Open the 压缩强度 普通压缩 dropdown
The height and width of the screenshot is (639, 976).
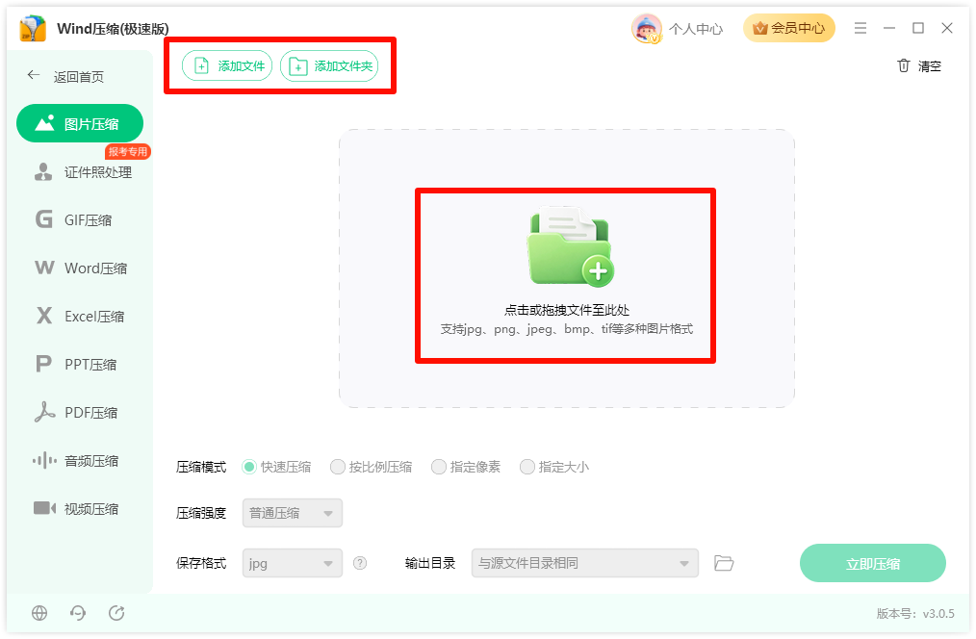(292, 513)
